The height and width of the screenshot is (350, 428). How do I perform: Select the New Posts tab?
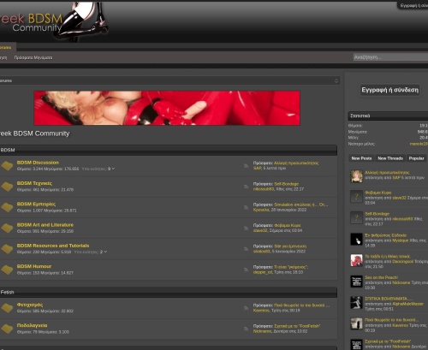[361, 158]
